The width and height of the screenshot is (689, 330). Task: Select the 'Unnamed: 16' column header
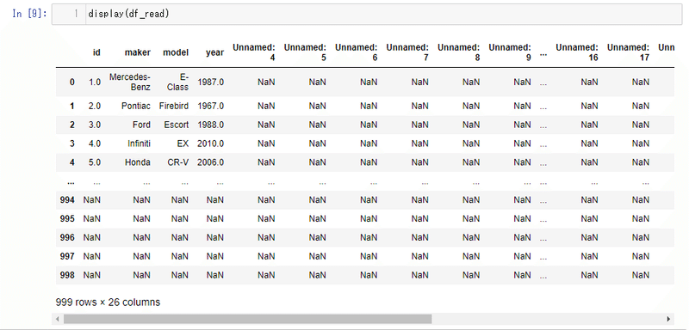pyautogui.click(x=577, y=52)
